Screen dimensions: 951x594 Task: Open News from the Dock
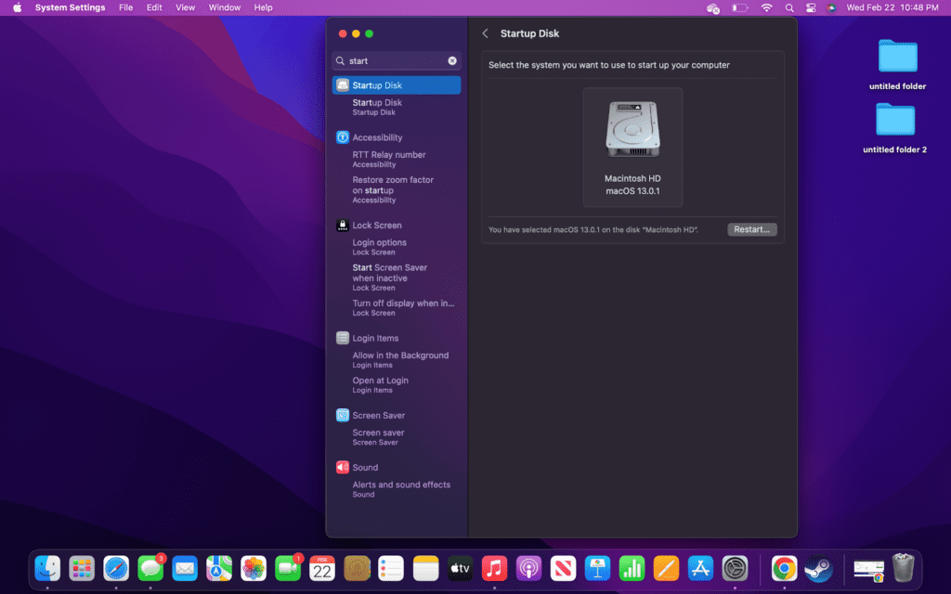pos(563,569)
